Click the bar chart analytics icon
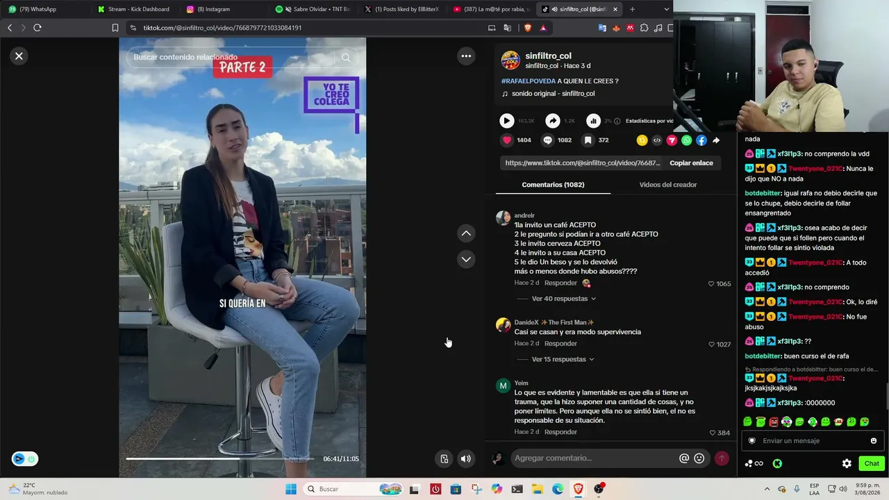Image resolution: width=889 pixels, height=500 pixels. [x=593, y=121]
